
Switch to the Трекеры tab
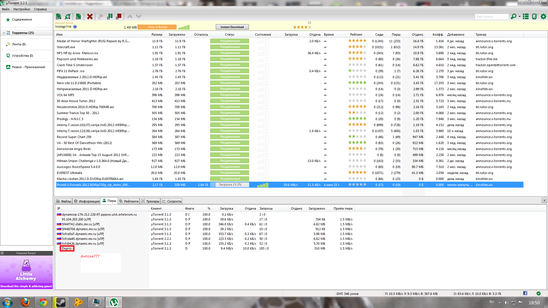(x=150, y=201)
